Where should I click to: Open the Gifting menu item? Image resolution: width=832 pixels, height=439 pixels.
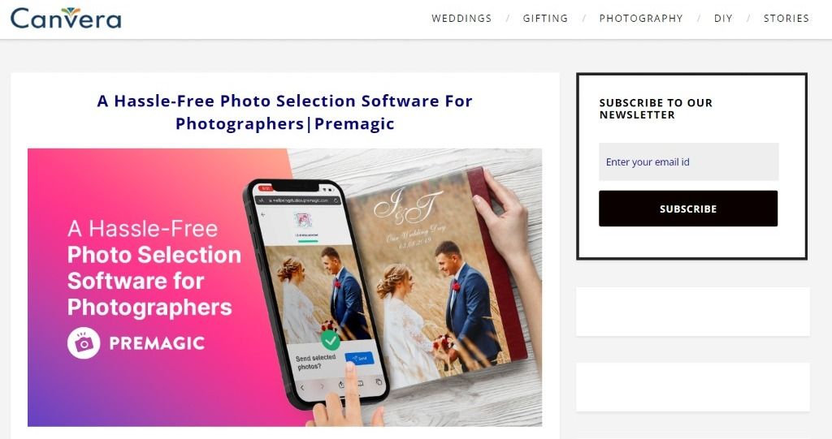click(545, 19)
